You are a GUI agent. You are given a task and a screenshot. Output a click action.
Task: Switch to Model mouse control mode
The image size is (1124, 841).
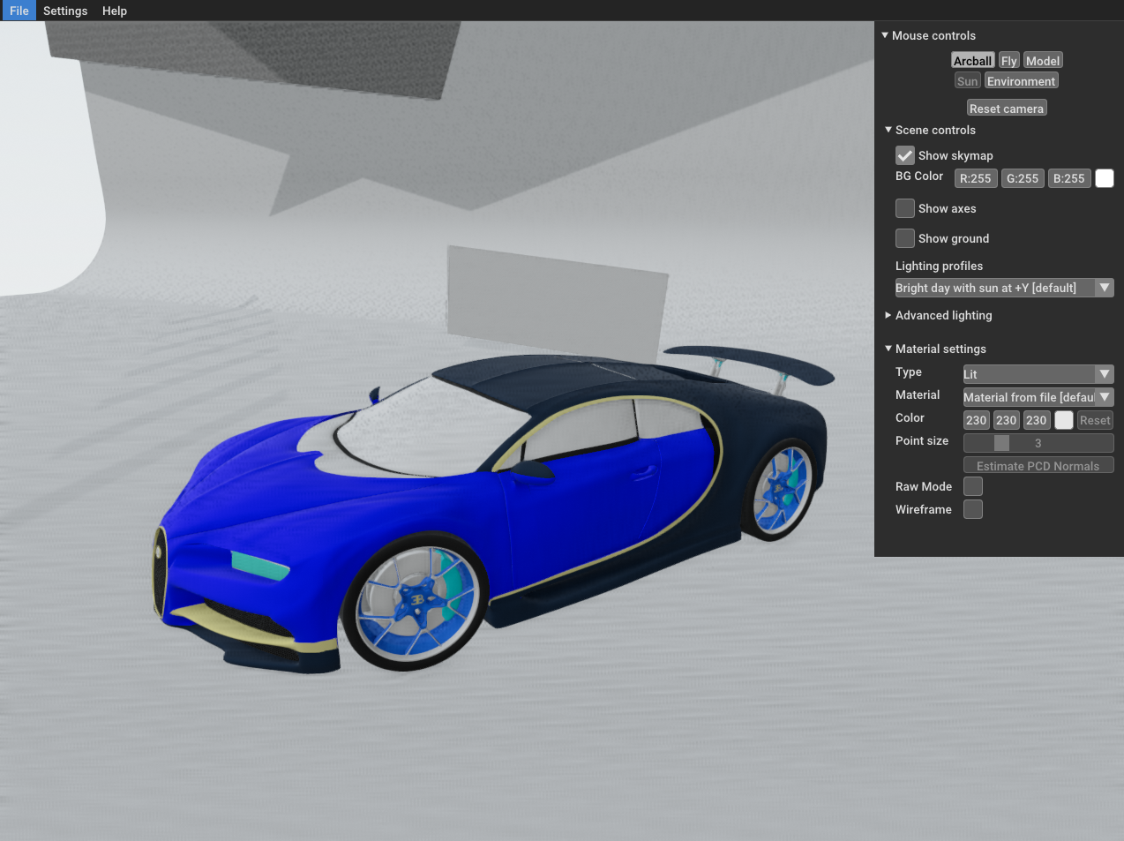pyautogui.click(x=1043, y=60)
